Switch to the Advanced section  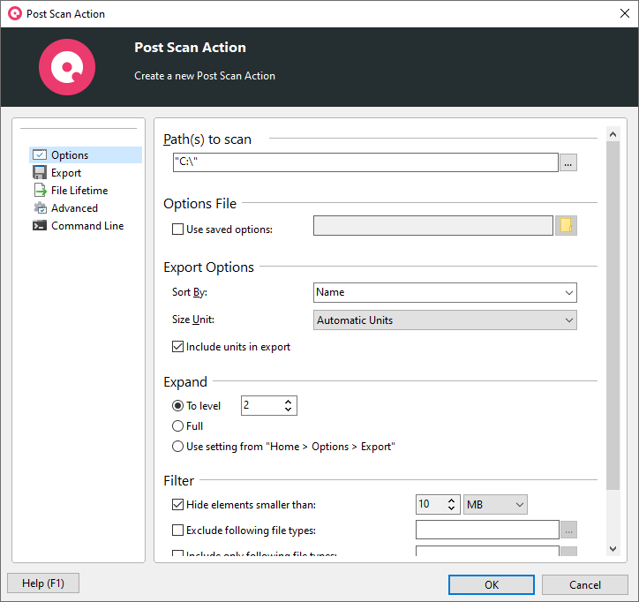point(74,208)
